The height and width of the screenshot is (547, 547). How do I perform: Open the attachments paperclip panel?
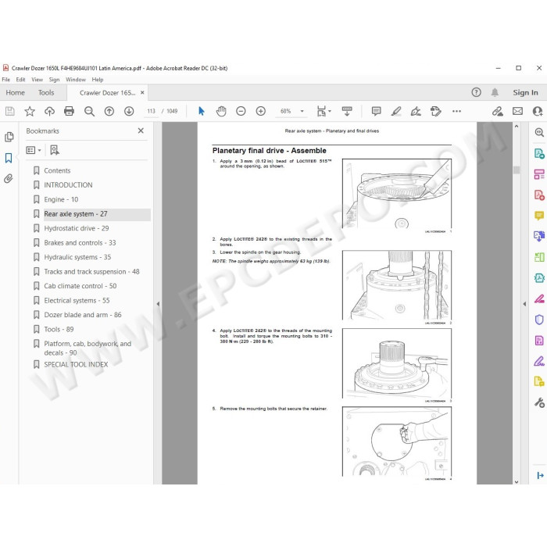[x=9, y=179]
